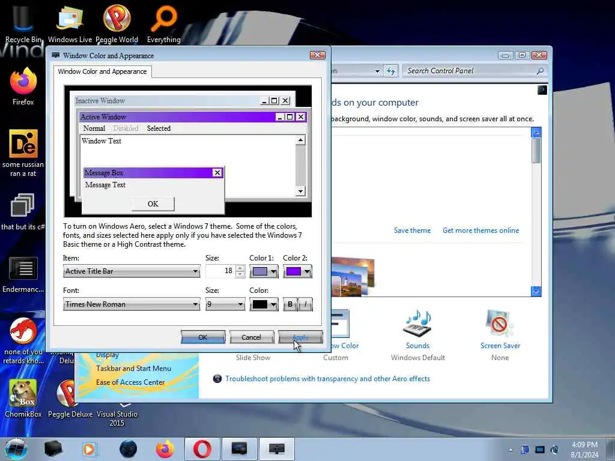Screen dimensions: 615x461
Task: Launch Firefox from the desktop icon
Action: click(23, 86)
